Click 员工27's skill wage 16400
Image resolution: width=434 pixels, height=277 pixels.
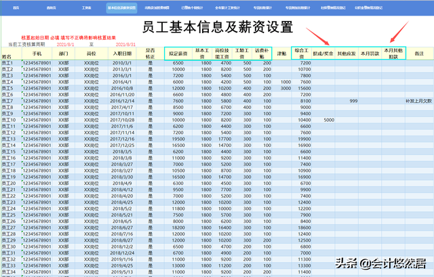click(x=222, y=228)
